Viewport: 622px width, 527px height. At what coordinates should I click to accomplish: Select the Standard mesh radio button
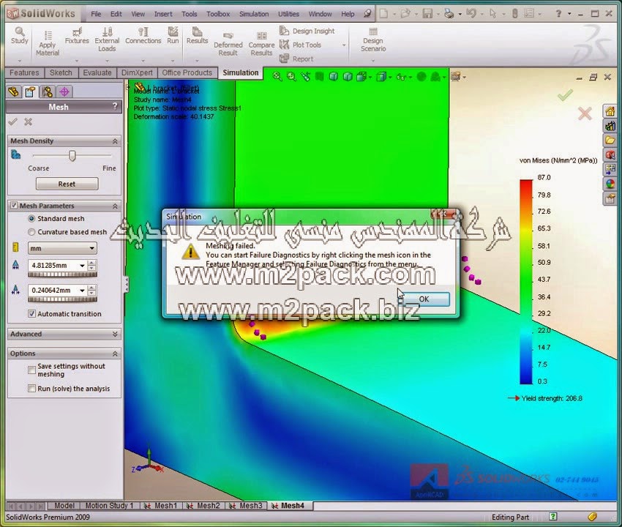coord(31,219)
